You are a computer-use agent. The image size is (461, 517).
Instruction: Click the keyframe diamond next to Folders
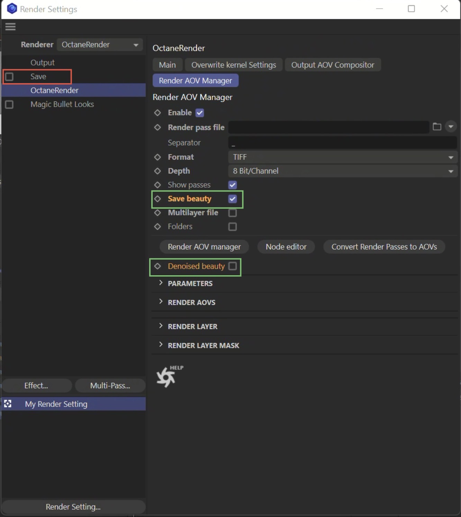coord(157,226)
